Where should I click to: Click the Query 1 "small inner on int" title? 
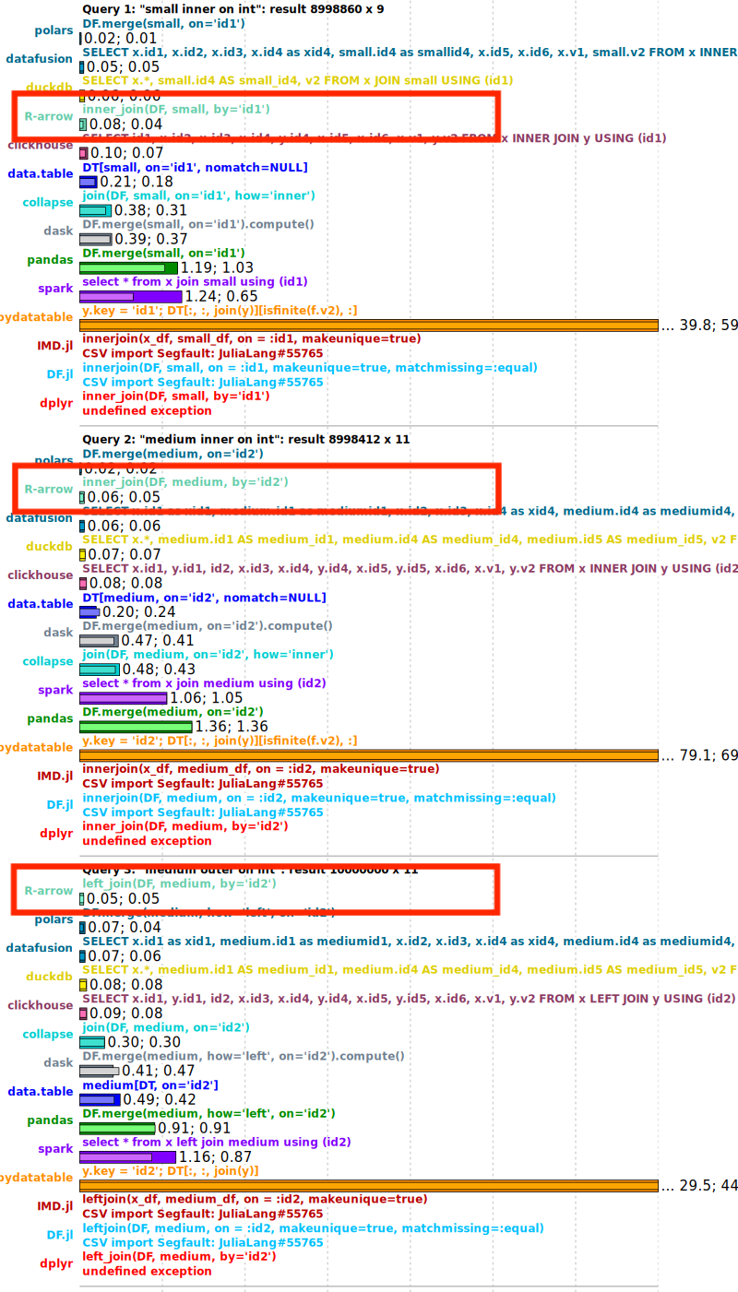[x=232, y=9]
